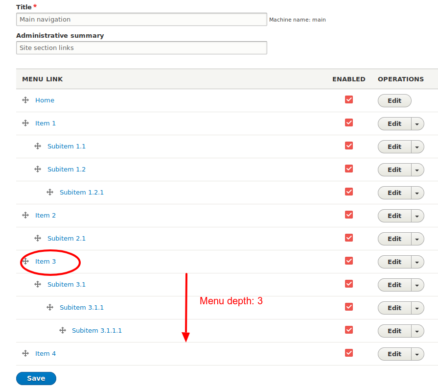The height and width of the screenshot is (391, 438).
Task: Click the move crosshair next to Subitem 1.2
Action: [38, 169]
